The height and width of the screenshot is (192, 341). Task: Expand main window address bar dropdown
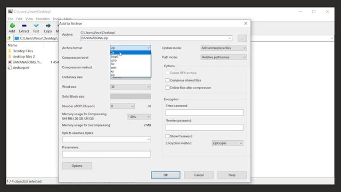[331, 38]
